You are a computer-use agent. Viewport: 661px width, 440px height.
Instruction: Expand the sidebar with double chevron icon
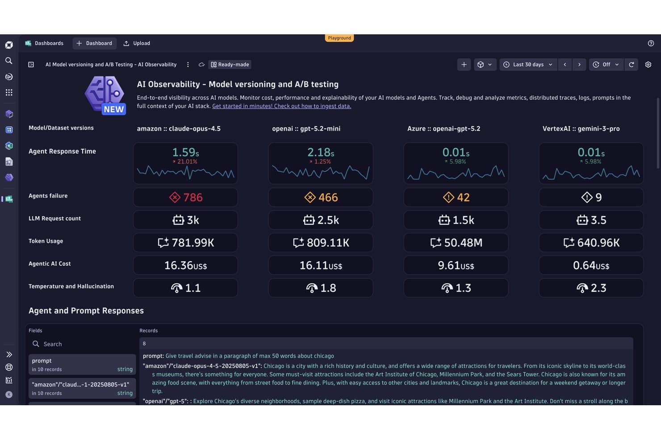pyautogui.click(x=9, y=354)
